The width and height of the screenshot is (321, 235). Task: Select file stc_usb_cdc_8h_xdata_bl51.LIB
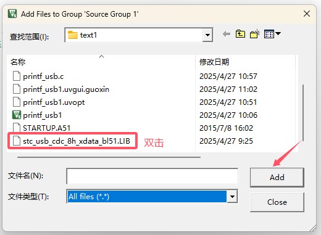coord(77,141)
